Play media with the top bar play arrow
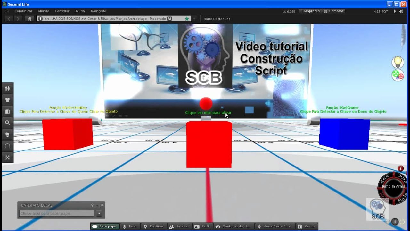410x231 pixels. pyautogui.click(x=395, y=11)
